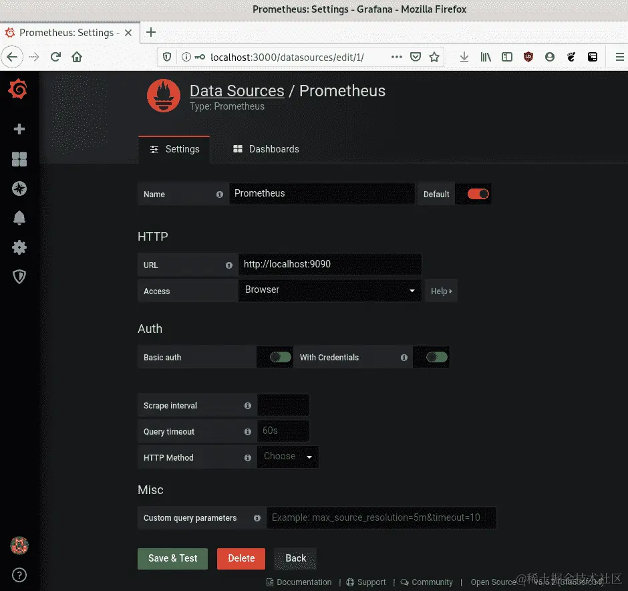Open page actions three-dot menu
Screen dimensions: 628x591
point(396,57)
